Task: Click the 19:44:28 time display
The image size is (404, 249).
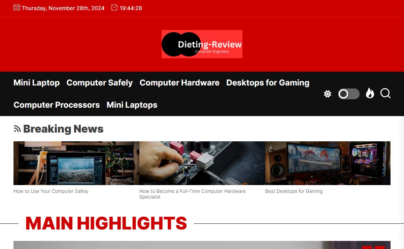Action: pyautogui.click(x=131, y=8)
